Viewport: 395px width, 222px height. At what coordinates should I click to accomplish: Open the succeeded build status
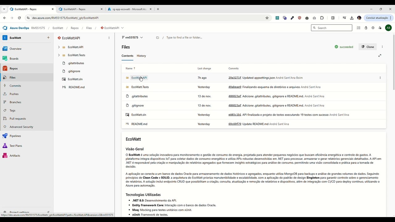coord(344,47)
